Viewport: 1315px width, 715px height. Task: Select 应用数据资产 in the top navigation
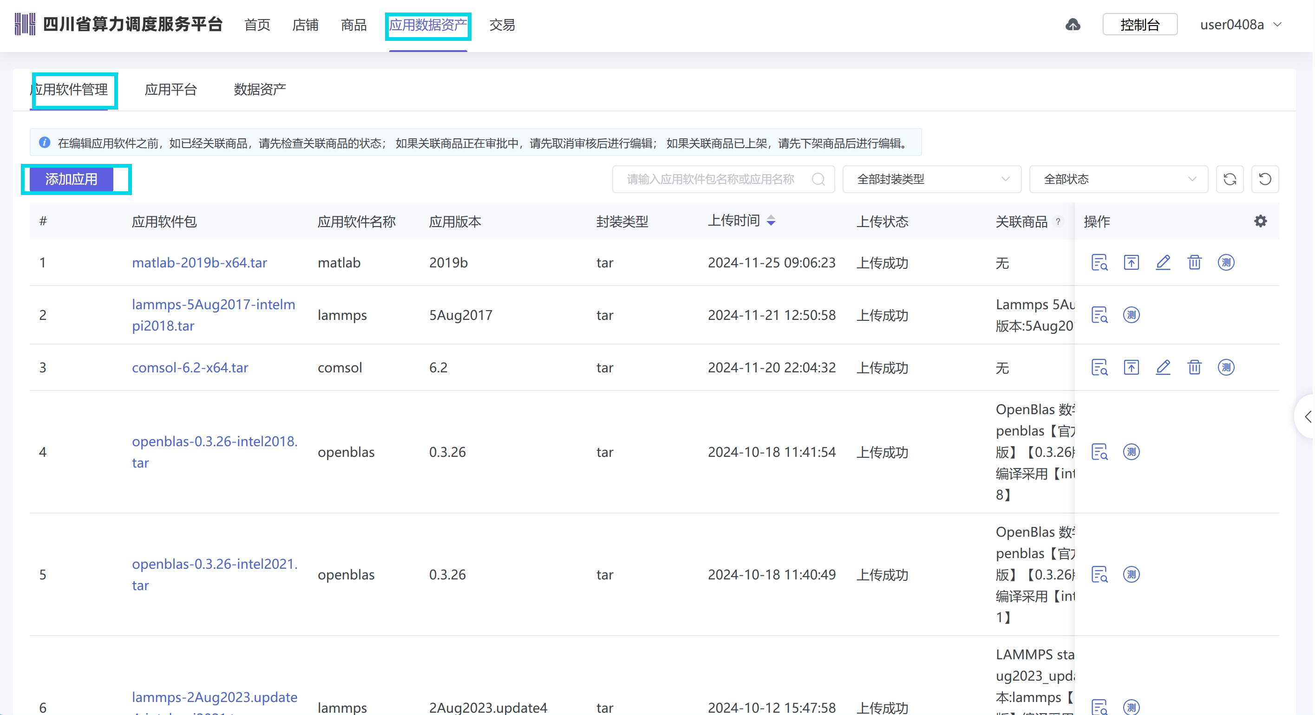(428, 25)
